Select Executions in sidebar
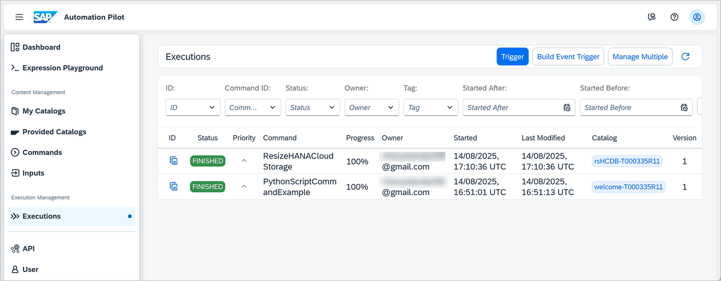721x281 pixels. (72, 216)
